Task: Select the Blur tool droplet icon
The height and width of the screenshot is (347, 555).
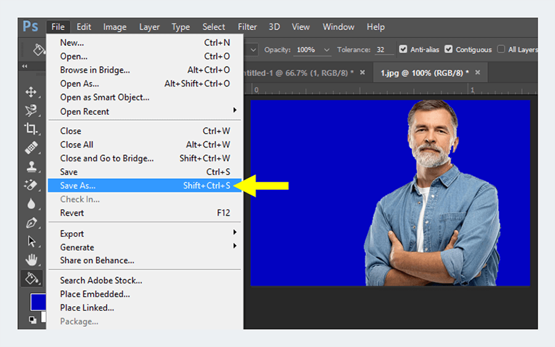Action: coord(31,204)
